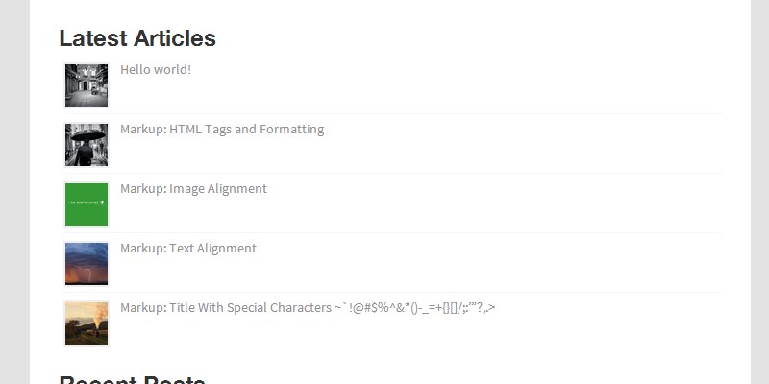This screenshot has width=769, height=384.
Task: Click the gray page margin left of content
Action: click(14, 192)
